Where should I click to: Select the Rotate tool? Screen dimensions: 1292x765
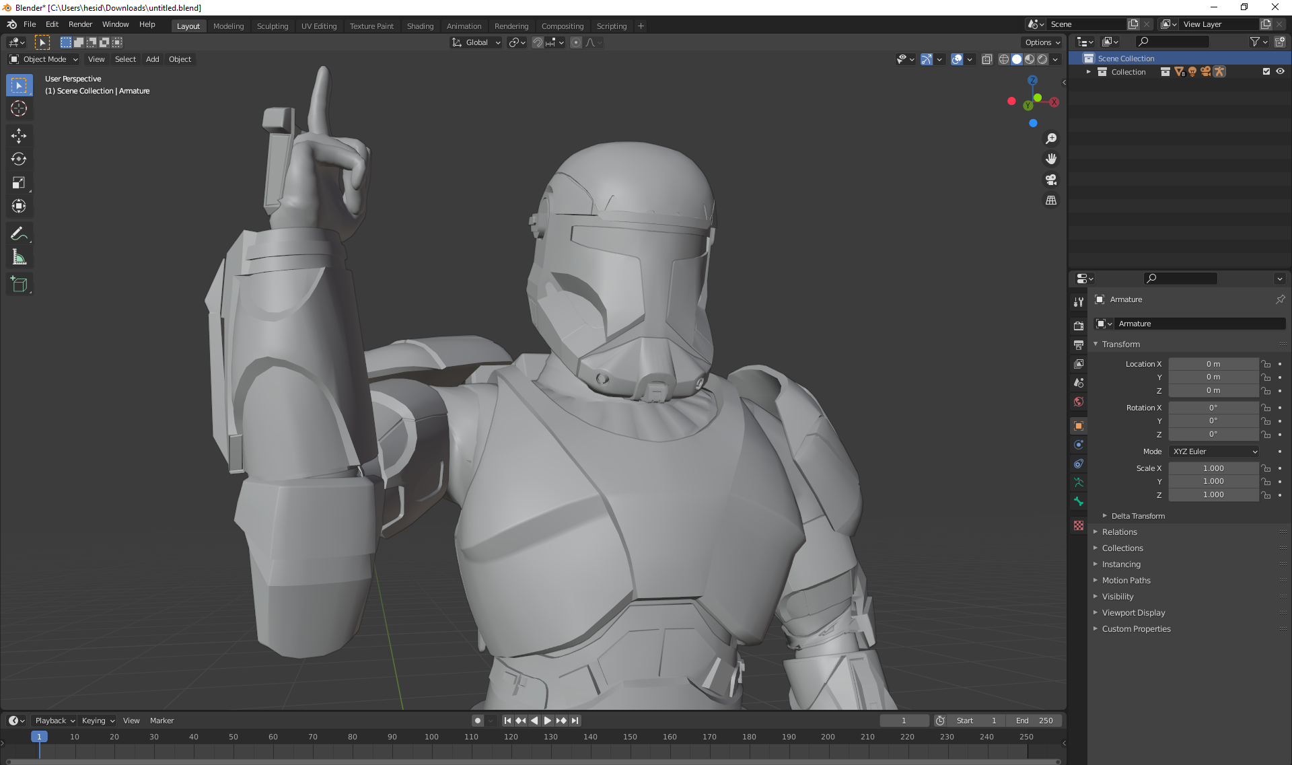[x=19, y=159]
